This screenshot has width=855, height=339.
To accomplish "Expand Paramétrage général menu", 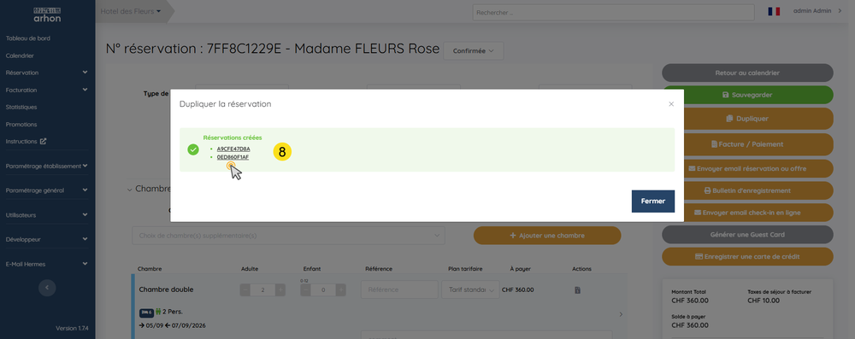I will [46, 190].
